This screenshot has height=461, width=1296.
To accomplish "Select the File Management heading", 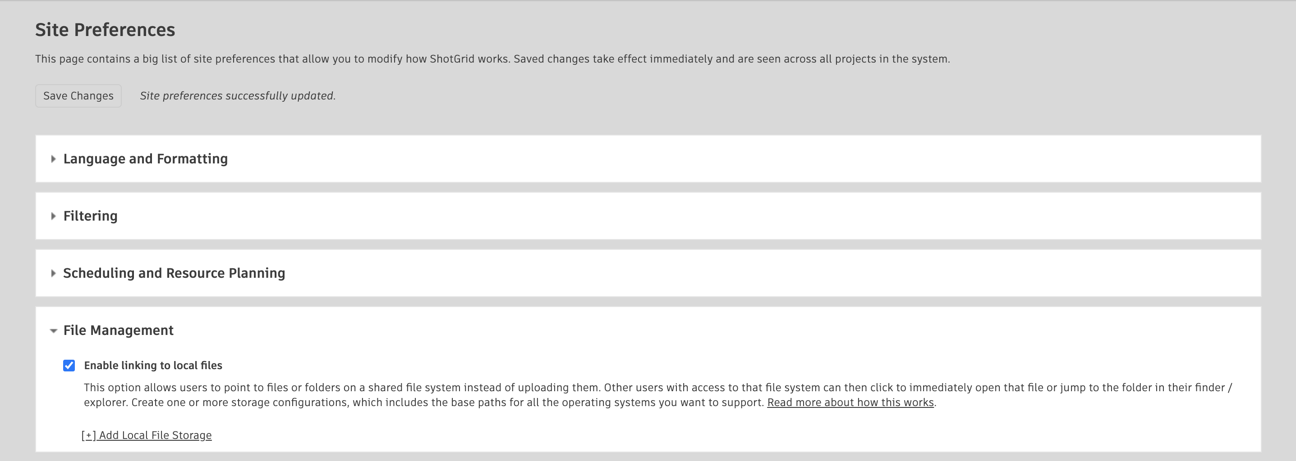I will click(x=118, y=330).
